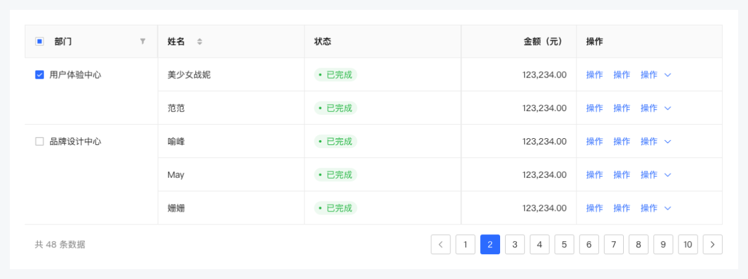Go to previous page with left arrow
Image resolution: width=748 pixels, height=279 pixels.
(x=440, y=244)
